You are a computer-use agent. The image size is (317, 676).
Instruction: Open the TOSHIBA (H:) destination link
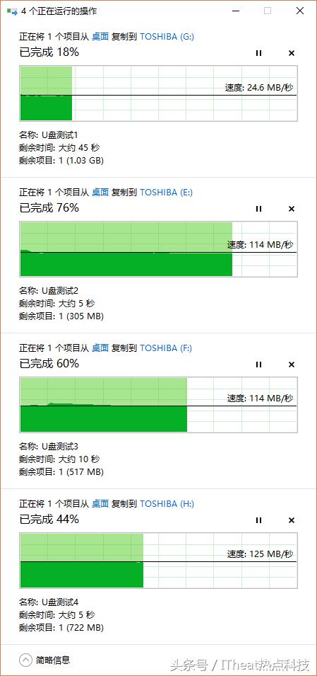click(167, 503)
